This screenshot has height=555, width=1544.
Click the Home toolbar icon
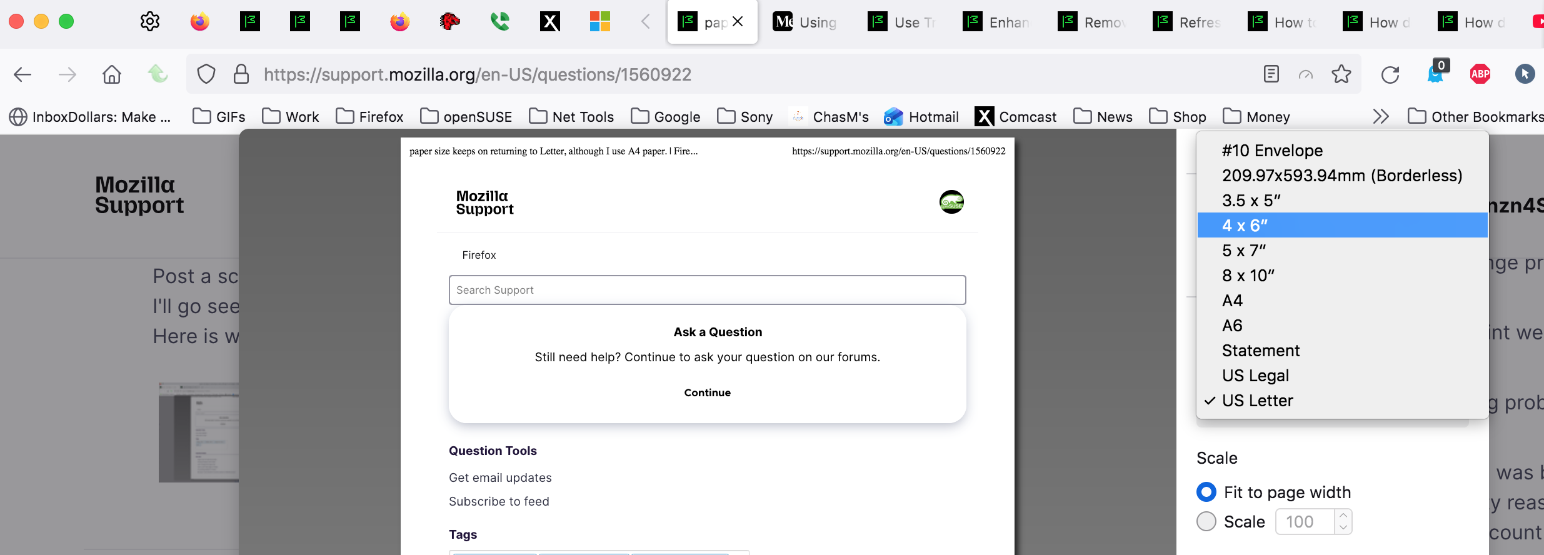(112, 75)
